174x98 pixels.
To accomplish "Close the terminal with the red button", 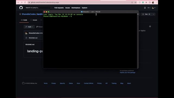I will 44,12.
